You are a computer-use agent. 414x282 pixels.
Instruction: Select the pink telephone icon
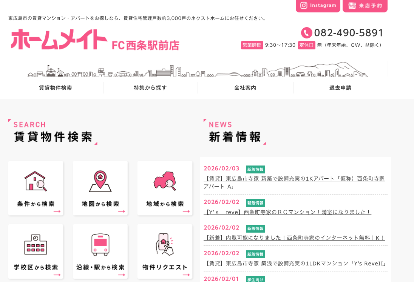[306, 33]
